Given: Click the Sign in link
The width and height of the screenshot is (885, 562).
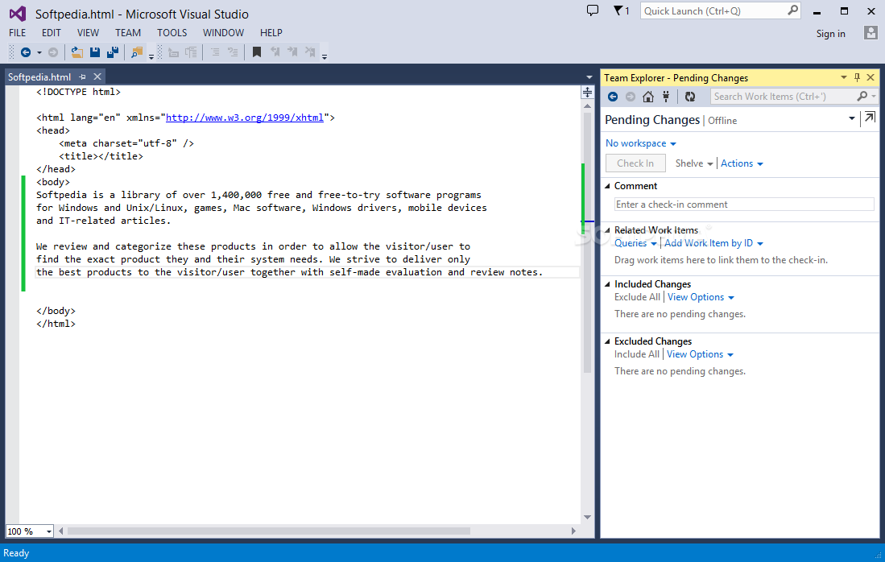Looking at the screenshot, I should (x=830, y=34).
